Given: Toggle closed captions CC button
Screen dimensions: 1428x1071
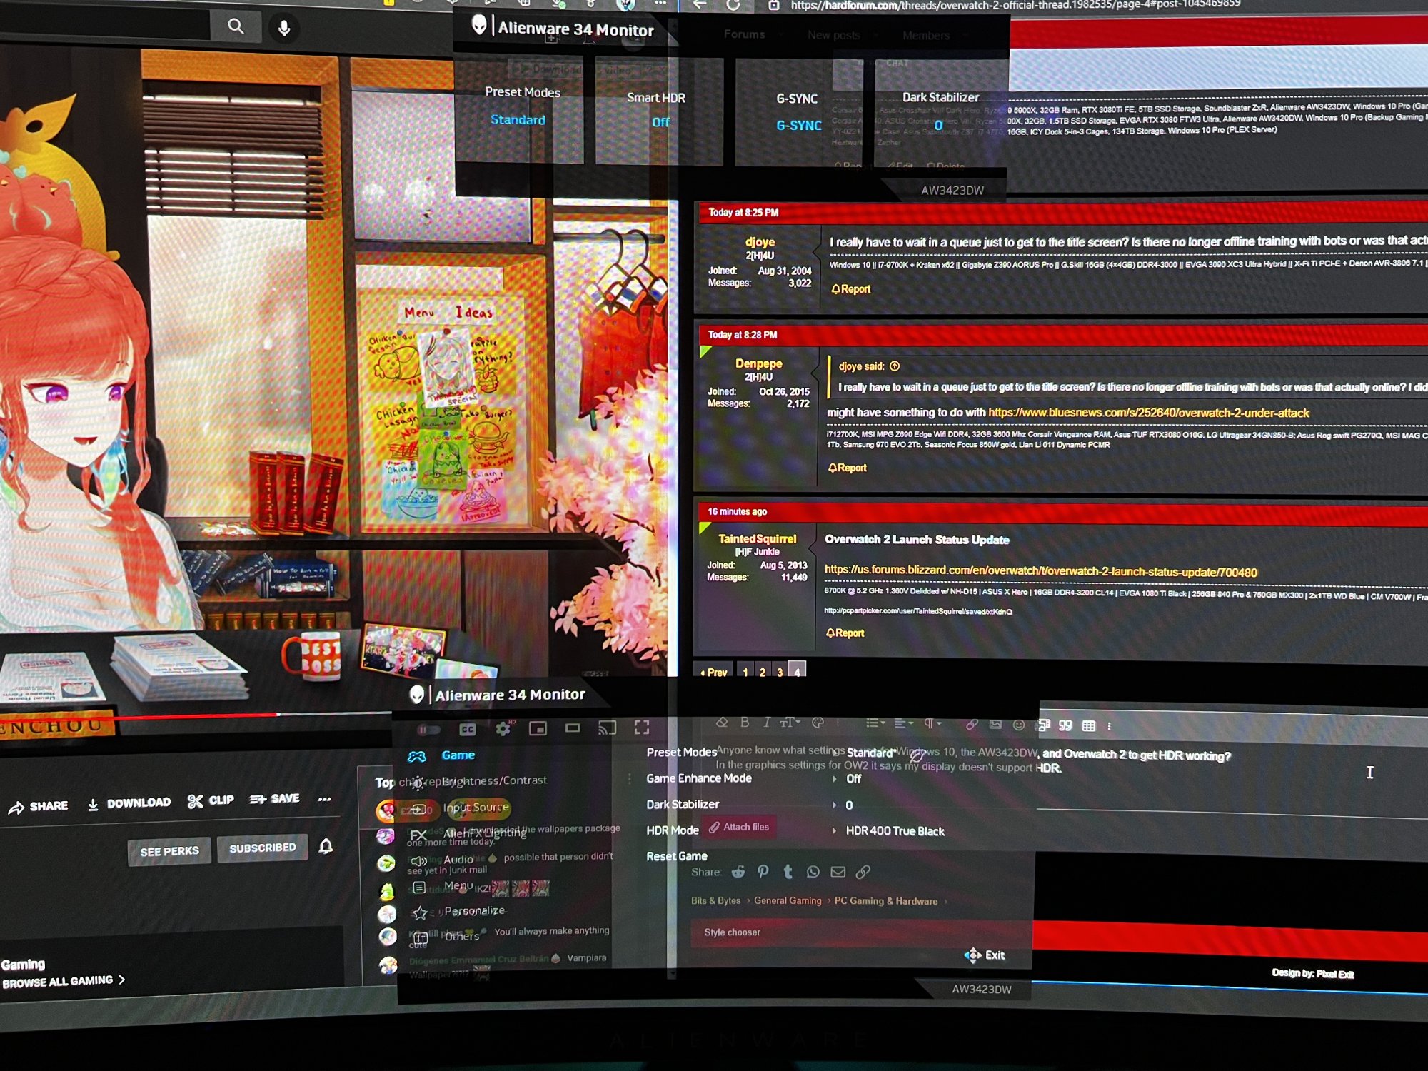Looking at the screenshot, I should point(468,729).
